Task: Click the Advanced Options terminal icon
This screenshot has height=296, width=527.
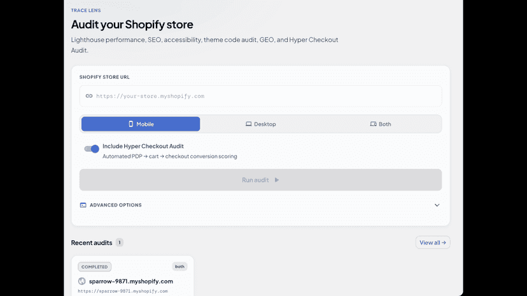Action: (83, 205)
